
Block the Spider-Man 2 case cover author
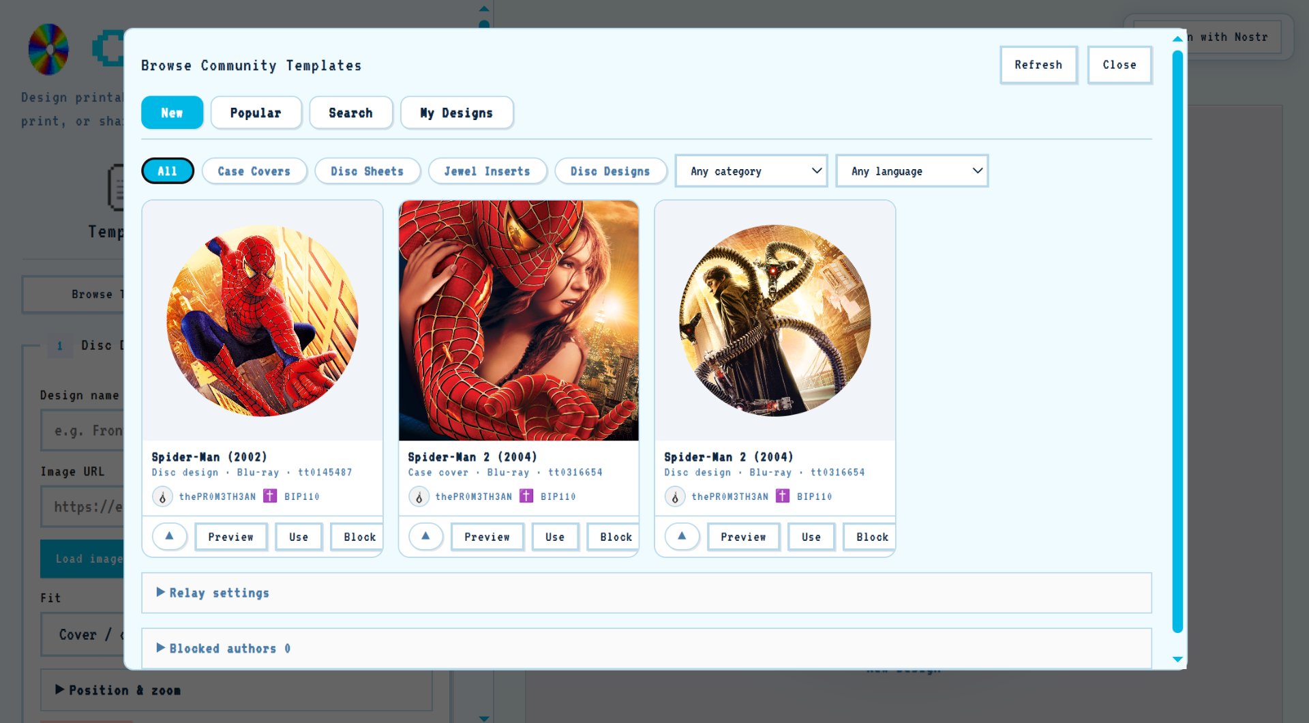coord(614,537)
